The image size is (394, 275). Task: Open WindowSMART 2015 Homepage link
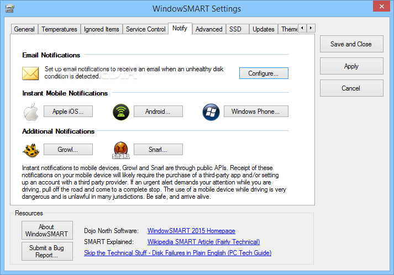pos(191,231)
